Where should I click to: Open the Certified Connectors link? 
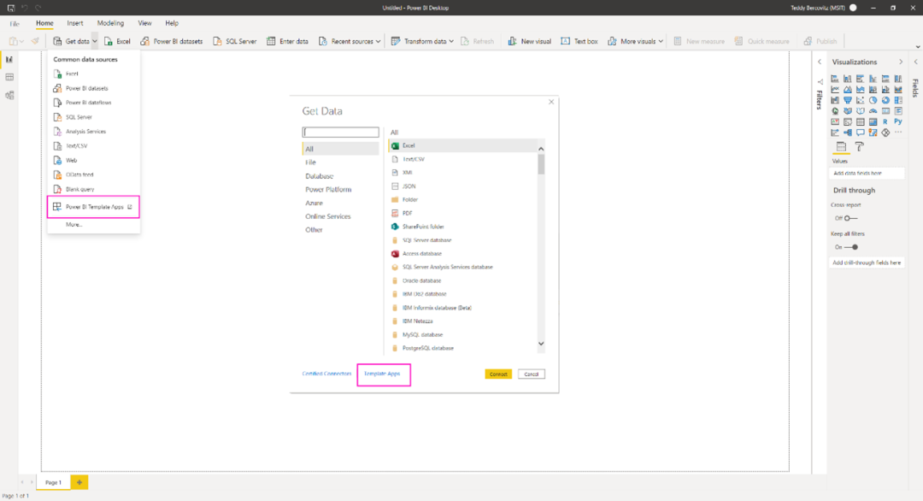pos(326,374)
